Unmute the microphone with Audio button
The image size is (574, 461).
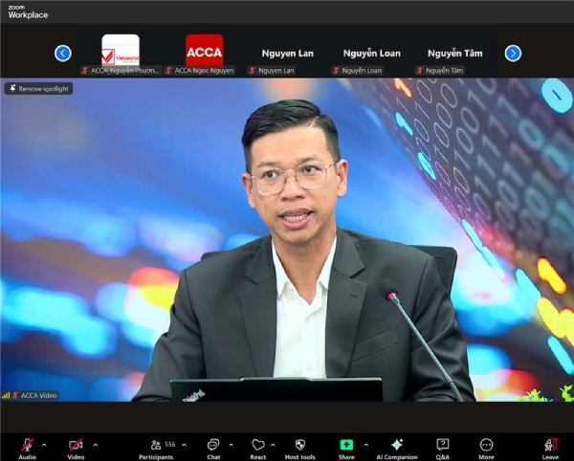coord(27,446)
